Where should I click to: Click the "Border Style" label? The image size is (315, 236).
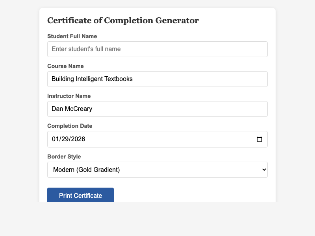(64, 157)
